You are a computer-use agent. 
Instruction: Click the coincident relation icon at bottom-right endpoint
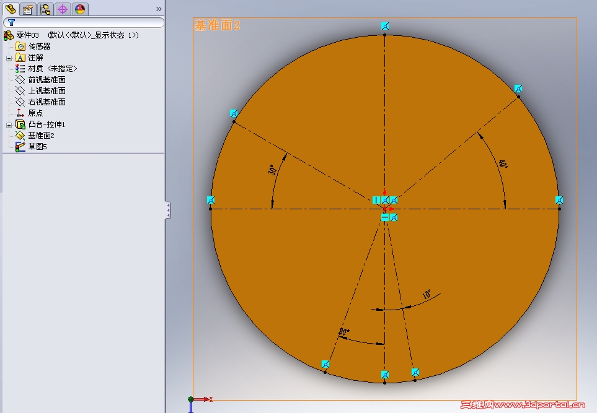click(x=415, y=372)
